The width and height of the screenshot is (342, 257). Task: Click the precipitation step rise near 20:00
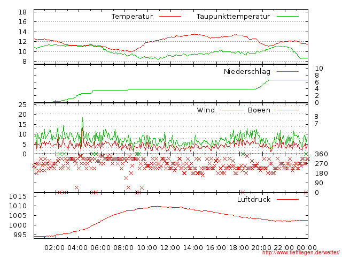262,85
